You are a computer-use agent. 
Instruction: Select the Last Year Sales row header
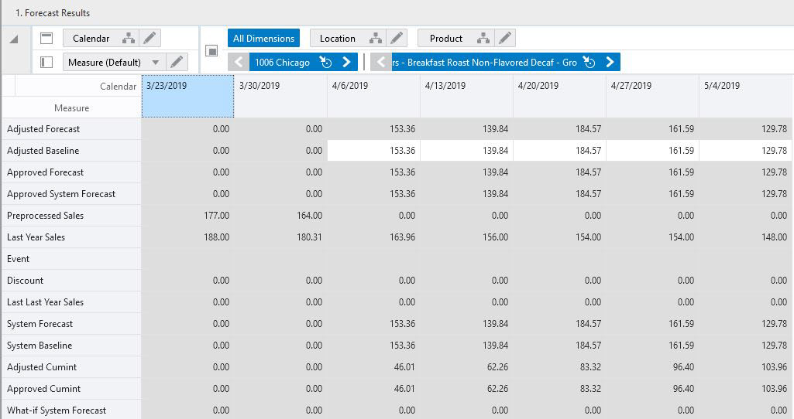tap(71, 237)
